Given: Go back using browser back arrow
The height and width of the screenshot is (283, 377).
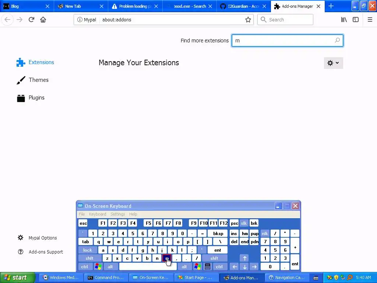Looking at the screenshot, I should click(x=7, y=20).
